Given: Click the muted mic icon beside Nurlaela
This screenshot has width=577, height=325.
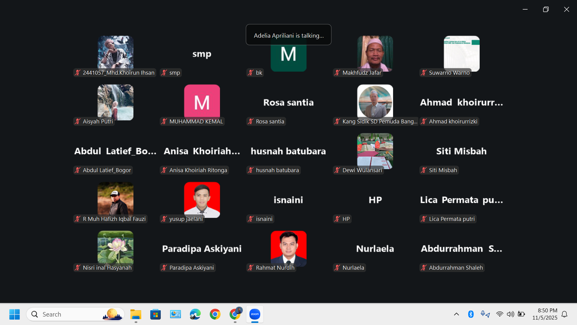Looking at the screenshot, I should (337, 268).
